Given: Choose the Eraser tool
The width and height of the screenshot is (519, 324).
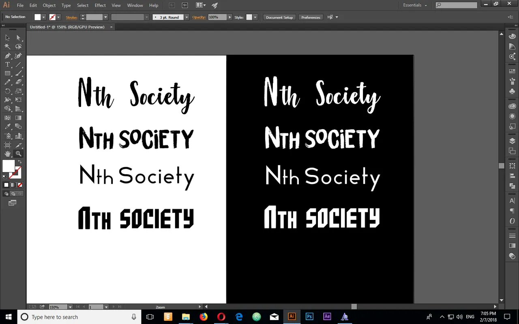Looking at the screenshot, I should 18,82.
